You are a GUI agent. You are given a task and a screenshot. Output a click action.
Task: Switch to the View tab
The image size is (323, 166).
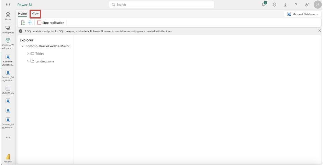(35, 14)
